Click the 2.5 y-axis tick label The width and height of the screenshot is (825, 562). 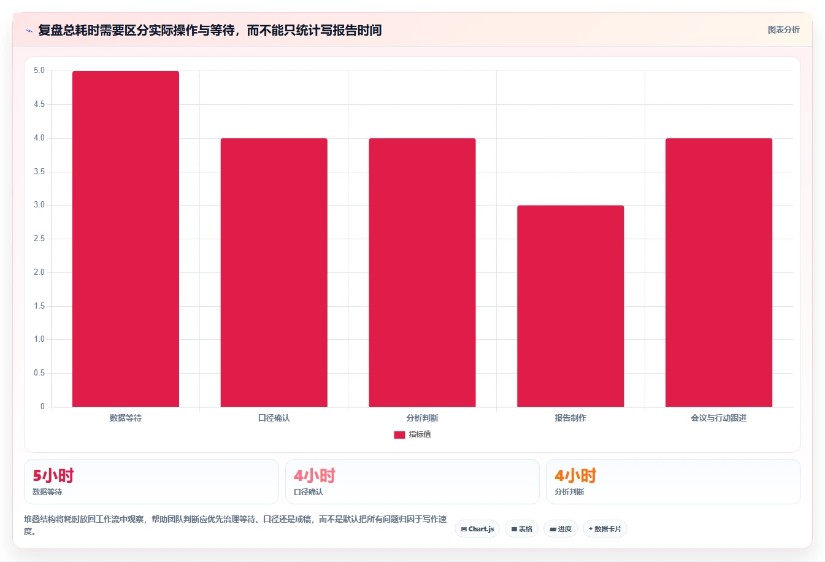39,239
